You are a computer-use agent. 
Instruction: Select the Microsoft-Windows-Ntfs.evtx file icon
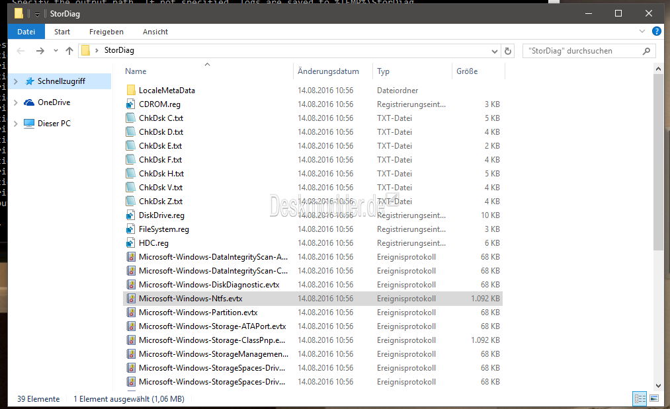(x=131, y=299)
